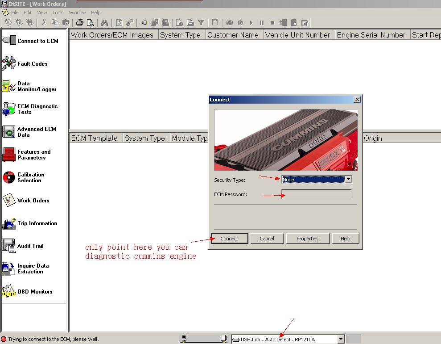Click the binoculars Find icon in toolbar

coord(105,22)
